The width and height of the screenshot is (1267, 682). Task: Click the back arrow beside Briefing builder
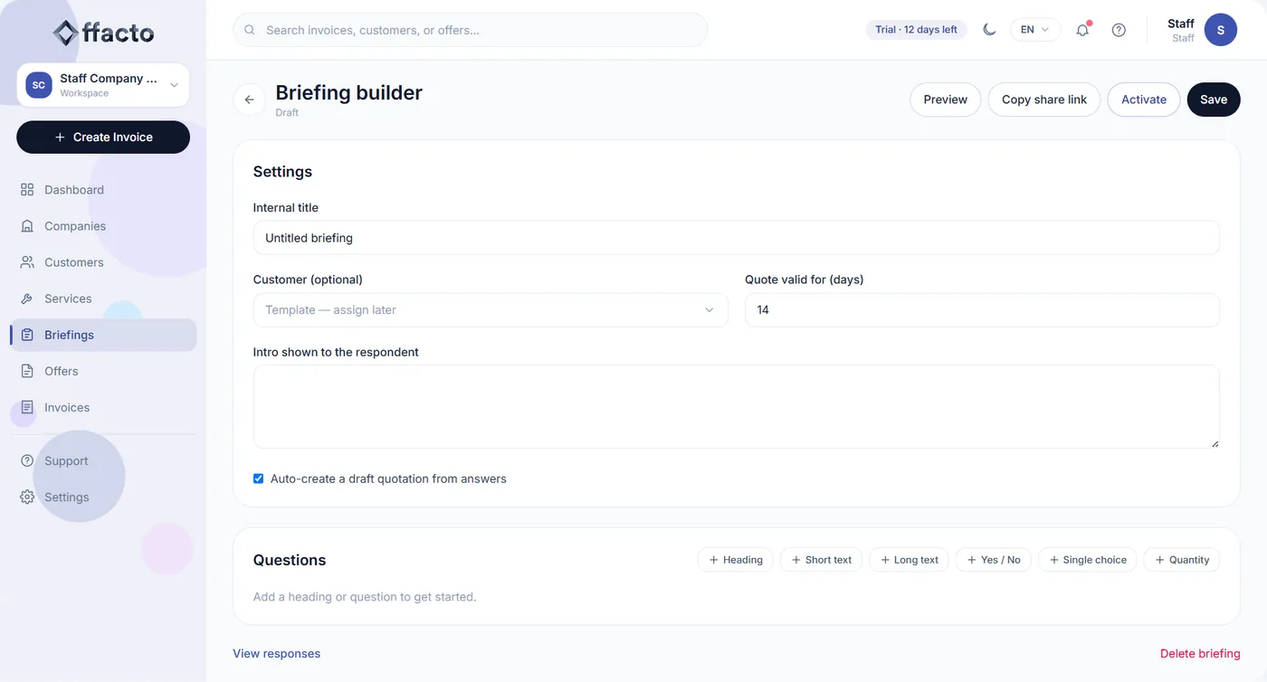click(250, 99)
